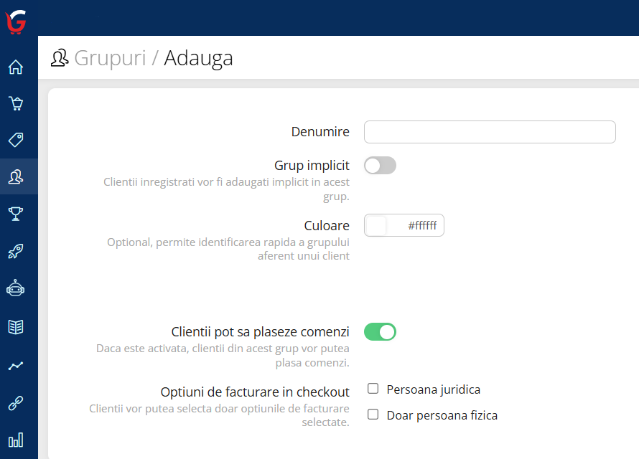This screenshot has width=639, height=459.
Task: Open the chain link integrations icon
Action: click(x=16, y=403)
